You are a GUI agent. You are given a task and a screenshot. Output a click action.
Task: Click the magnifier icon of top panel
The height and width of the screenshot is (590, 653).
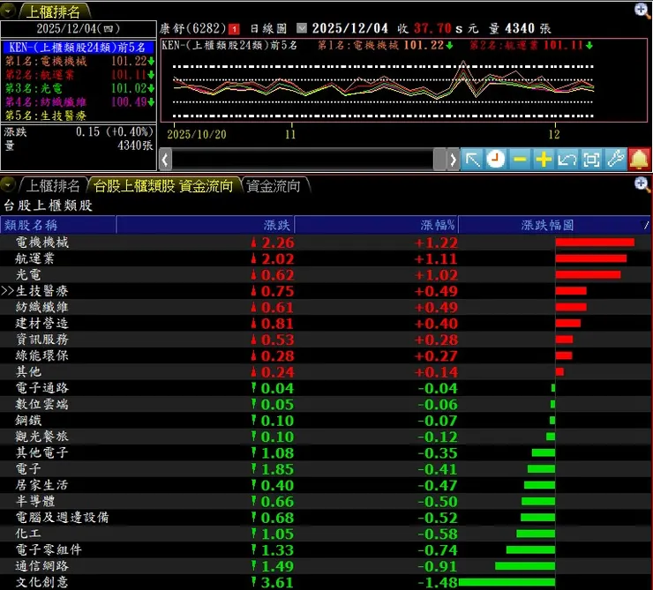click(642, 10)
